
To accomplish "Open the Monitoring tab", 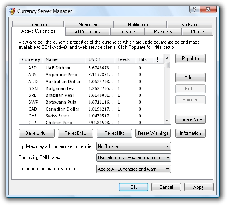I will click(88, 25).
